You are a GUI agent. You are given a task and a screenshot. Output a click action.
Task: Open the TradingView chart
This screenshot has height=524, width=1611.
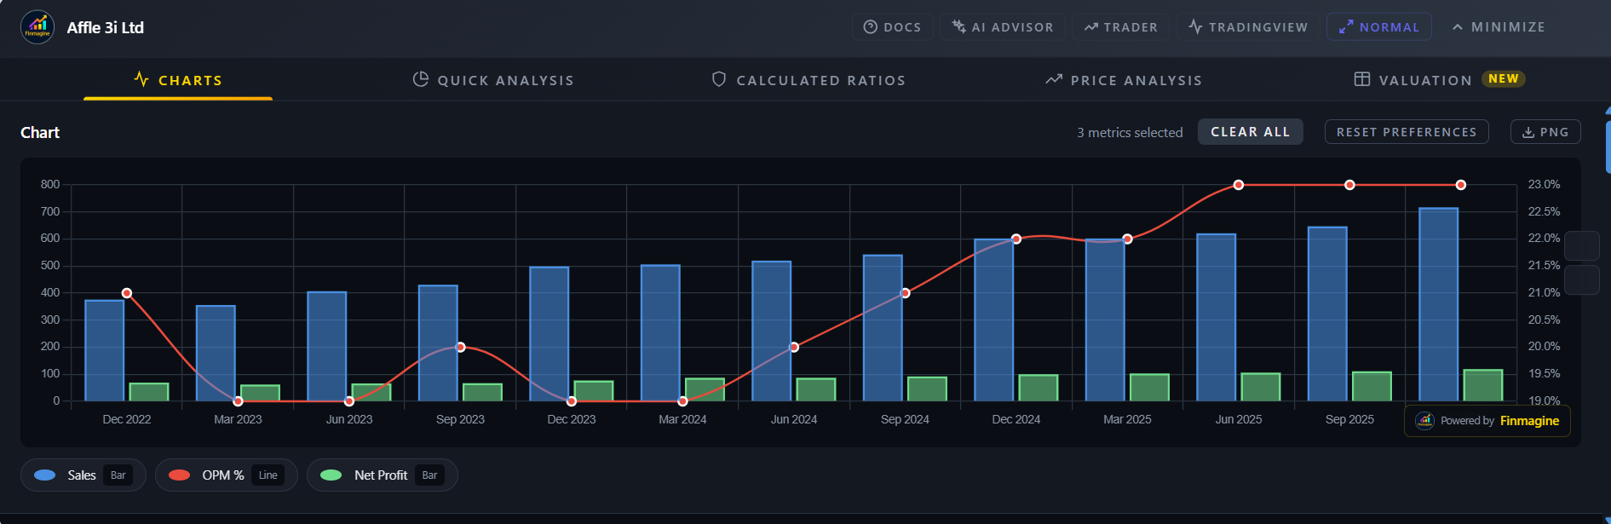[1248, 27]
